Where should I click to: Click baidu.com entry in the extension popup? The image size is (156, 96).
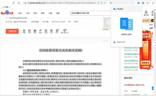(119, 42)
